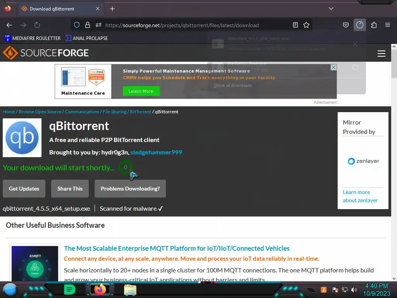Bookmark this page with the star
This screenshot has height=298, width=397.
click(x=306, y=25)
